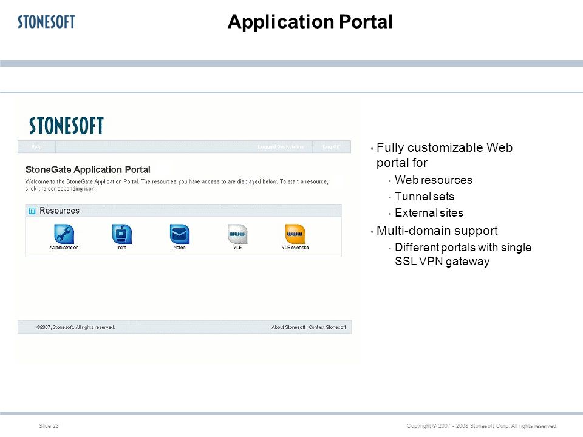The width and height of the screenshot is (583, 437).
Task: Click the 'Application Portal' slide title
Action: tap(310, 22)
